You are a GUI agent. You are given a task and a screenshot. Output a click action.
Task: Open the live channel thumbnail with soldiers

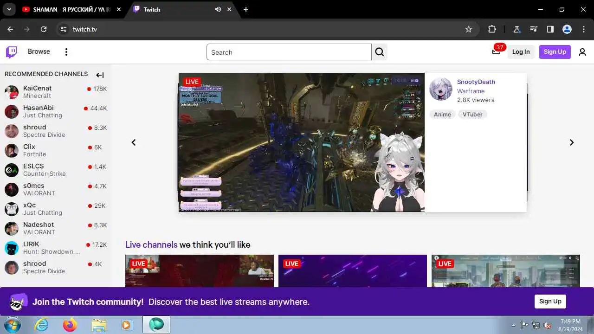pos(506,271)
